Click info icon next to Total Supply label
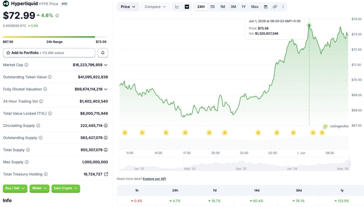This screenshot has width=364, height=207. [28, 150]
